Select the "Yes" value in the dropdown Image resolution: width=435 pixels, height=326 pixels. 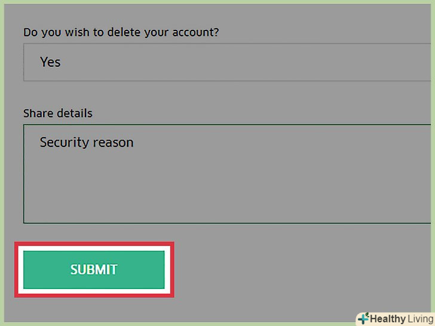pos(50,62)
